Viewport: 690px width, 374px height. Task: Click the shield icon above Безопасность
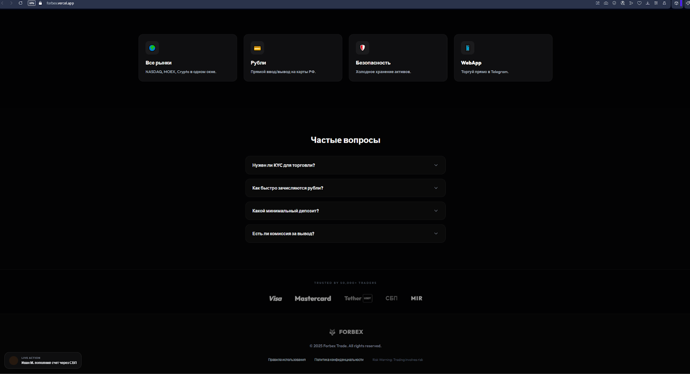click(362, 48)
